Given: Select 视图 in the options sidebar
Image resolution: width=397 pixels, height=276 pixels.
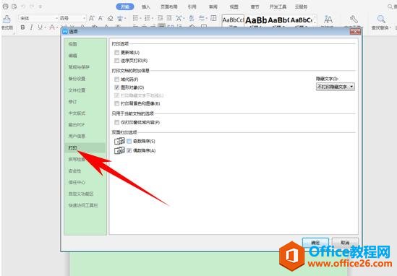Looking at the screenshot, I should click(72, 44).
